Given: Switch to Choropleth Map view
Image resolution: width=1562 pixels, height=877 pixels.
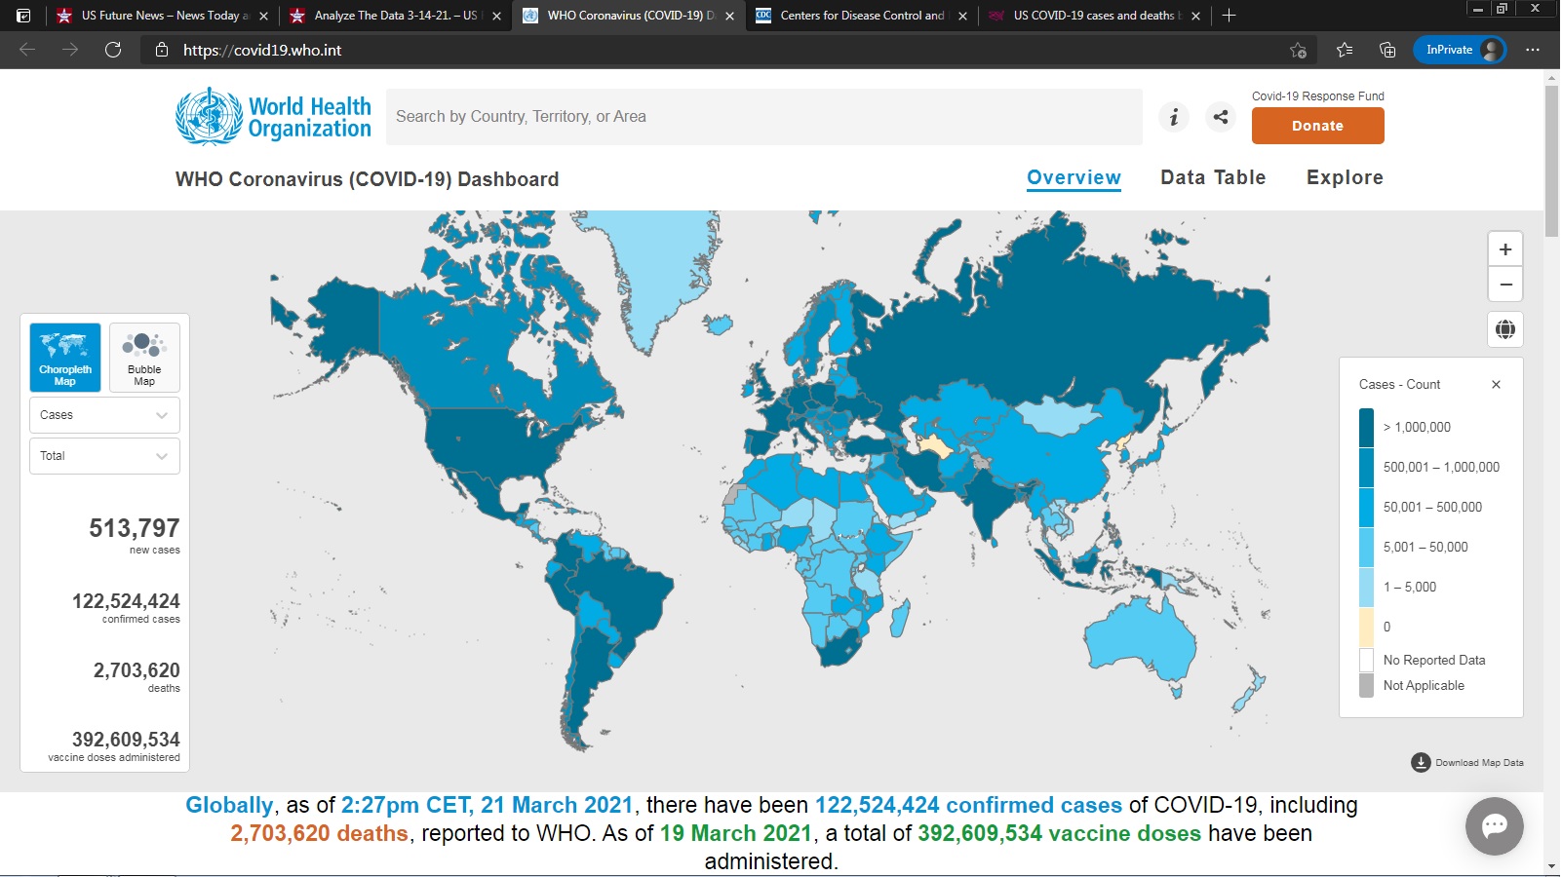Looking at the screenshot, I should click(65, 358).
